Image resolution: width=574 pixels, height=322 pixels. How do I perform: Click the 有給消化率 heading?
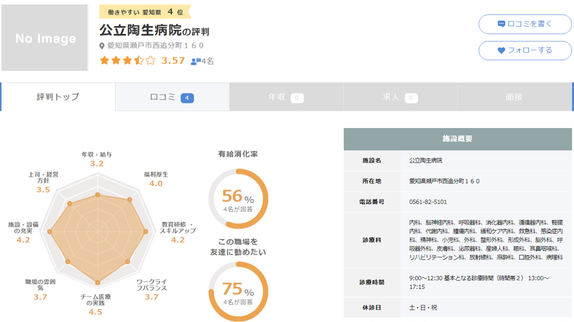click(238, 154)
